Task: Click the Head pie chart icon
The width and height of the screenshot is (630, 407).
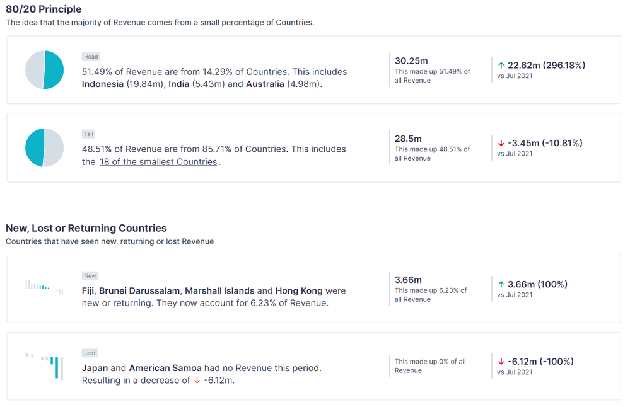Action: point(45,70)
